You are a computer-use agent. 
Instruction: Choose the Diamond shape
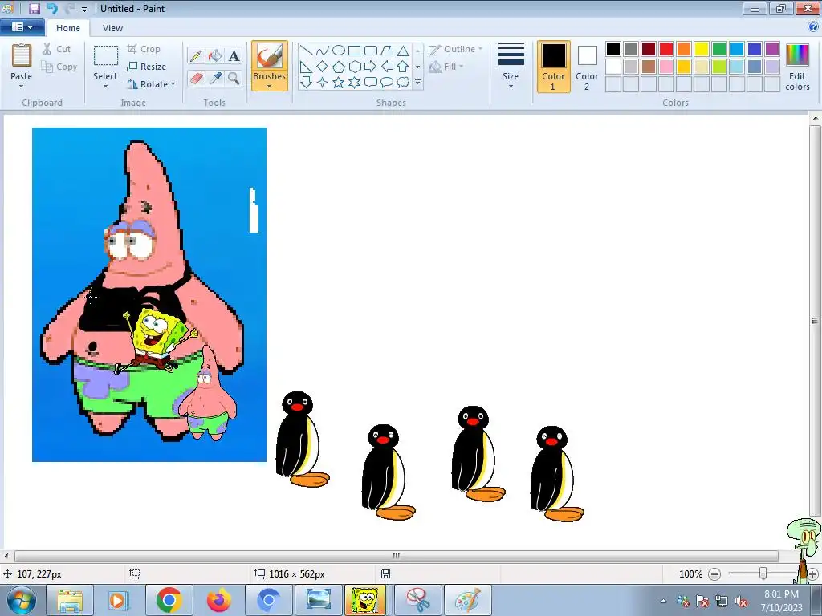pyautogui.click(x=323, y=67)
